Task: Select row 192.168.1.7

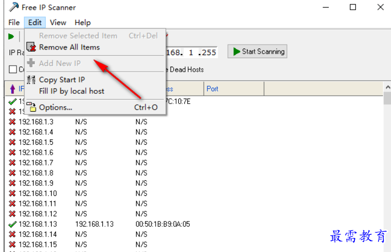Action: coord(194,163)
